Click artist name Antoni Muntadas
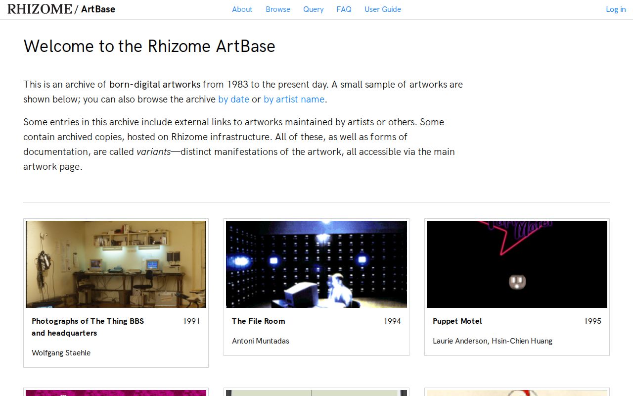This screenshot has width=633, height=396. pos(261,341)
